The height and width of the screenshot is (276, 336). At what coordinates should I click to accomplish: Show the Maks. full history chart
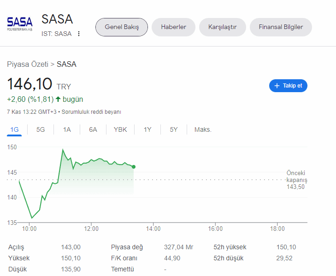203,129
